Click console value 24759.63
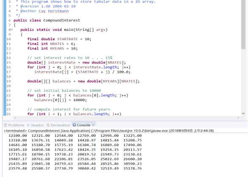 click(63, 164)
